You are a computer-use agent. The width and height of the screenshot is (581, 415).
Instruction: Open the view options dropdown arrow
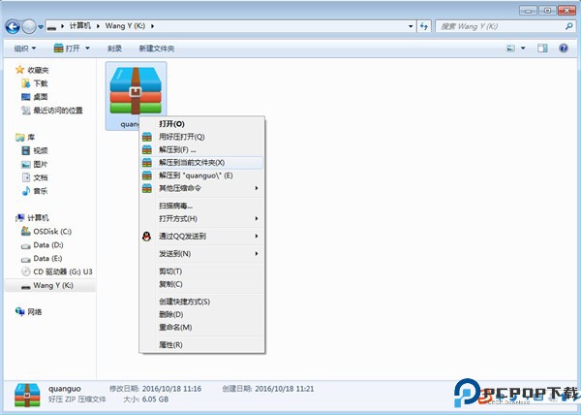tap(526, 48)
